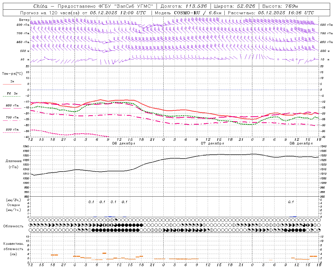Click the 'Осадки' precipitation label

click(14, 205)
